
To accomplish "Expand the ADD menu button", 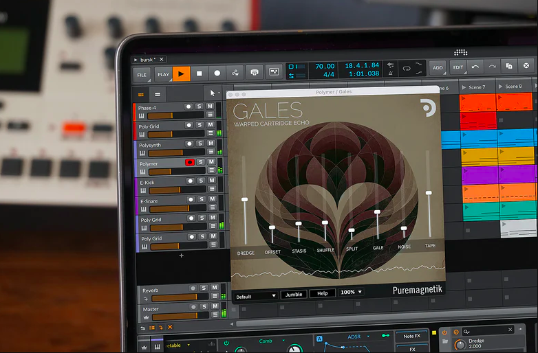I will point(438,68).
